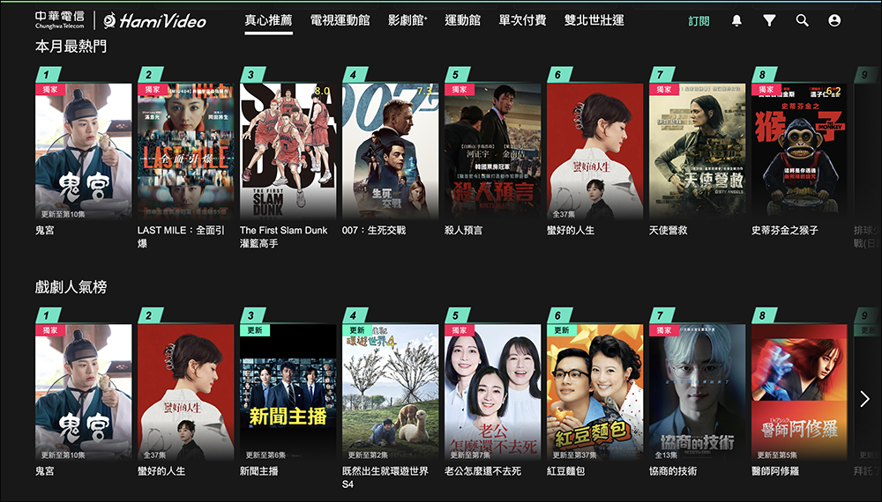Go to the 影劇館+ tab
This screenshot has width=882, height=502.
[x=407, y=21]
